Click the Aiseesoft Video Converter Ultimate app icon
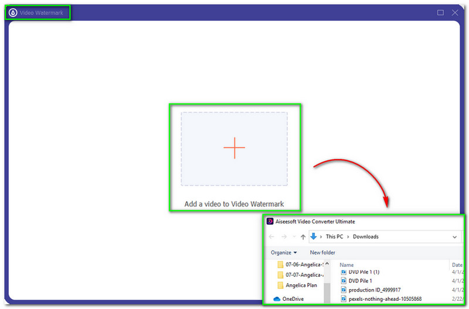This screenshot has height=309, width=469. click(270, 221)
